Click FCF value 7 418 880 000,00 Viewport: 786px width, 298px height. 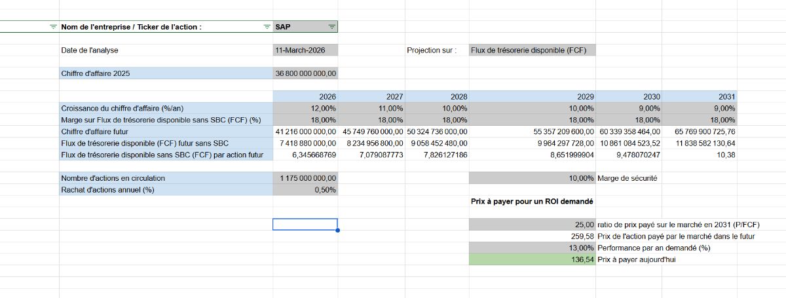305,143
